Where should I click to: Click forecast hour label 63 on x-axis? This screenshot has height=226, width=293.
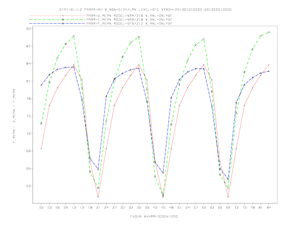point(212,208)
